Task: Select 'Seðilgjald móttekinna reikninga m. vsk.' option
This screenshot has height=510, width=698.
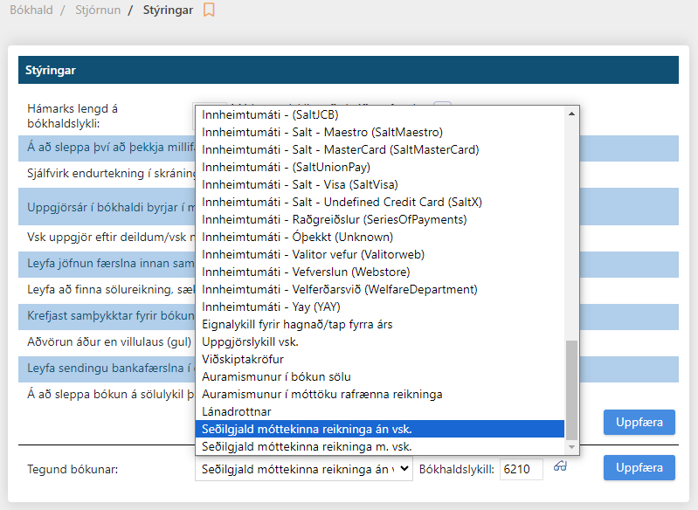Action: (x=306, y=446)
